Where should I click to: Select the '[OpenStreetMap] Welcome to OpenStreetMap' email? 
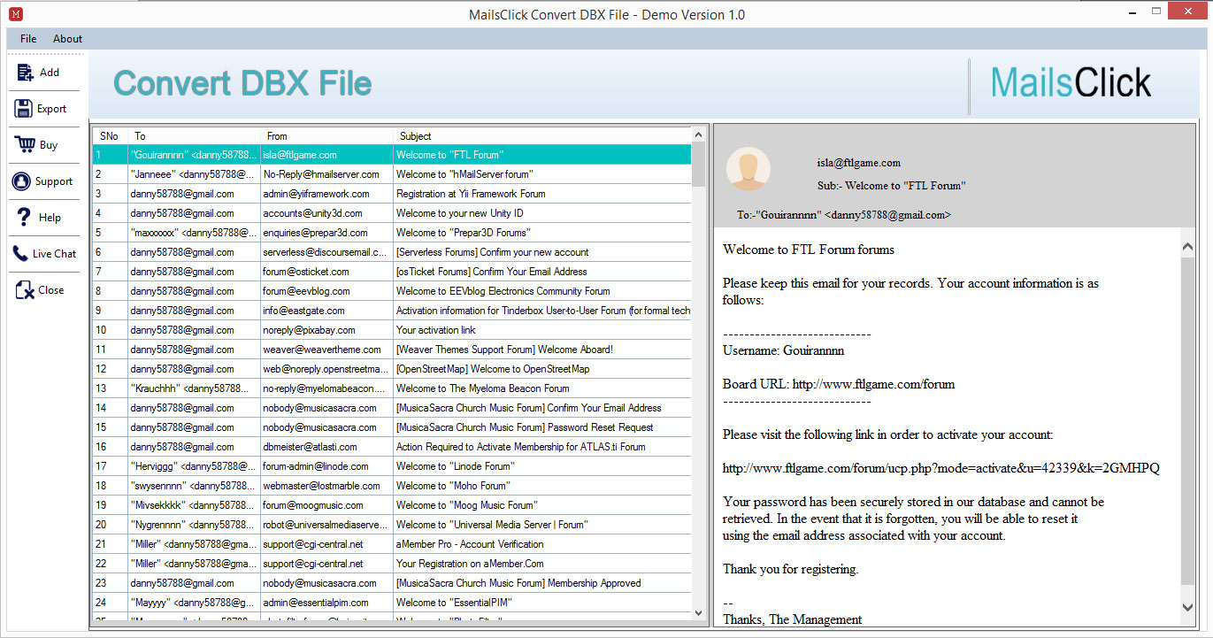tap(392, 369)
